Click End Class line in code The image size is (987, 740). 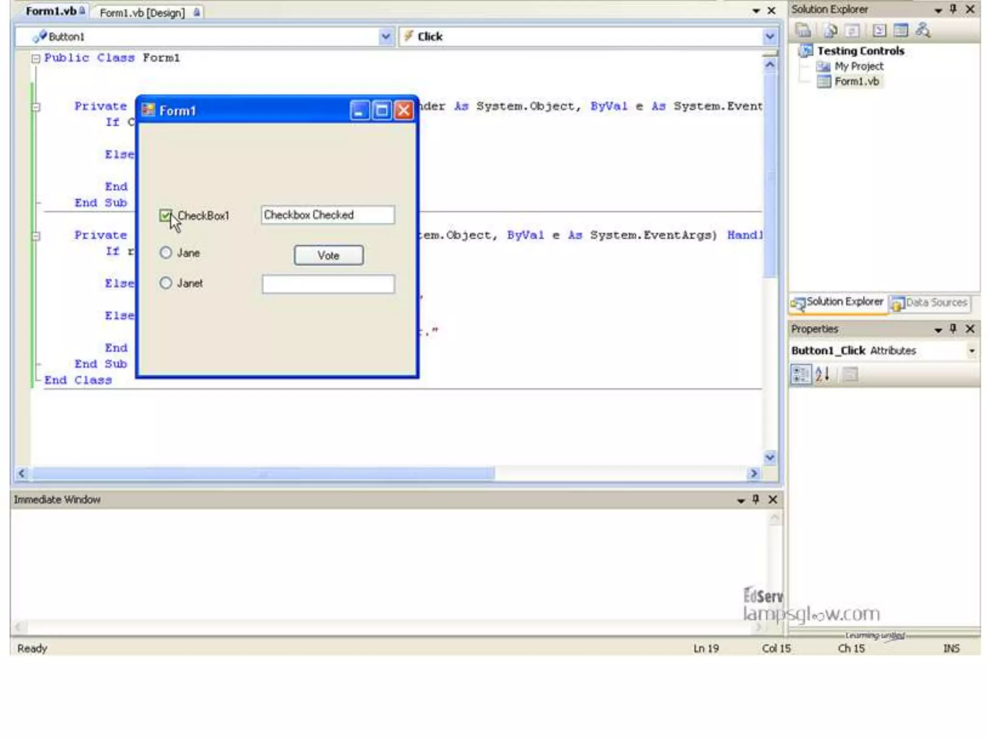click(x=78, y=380)
